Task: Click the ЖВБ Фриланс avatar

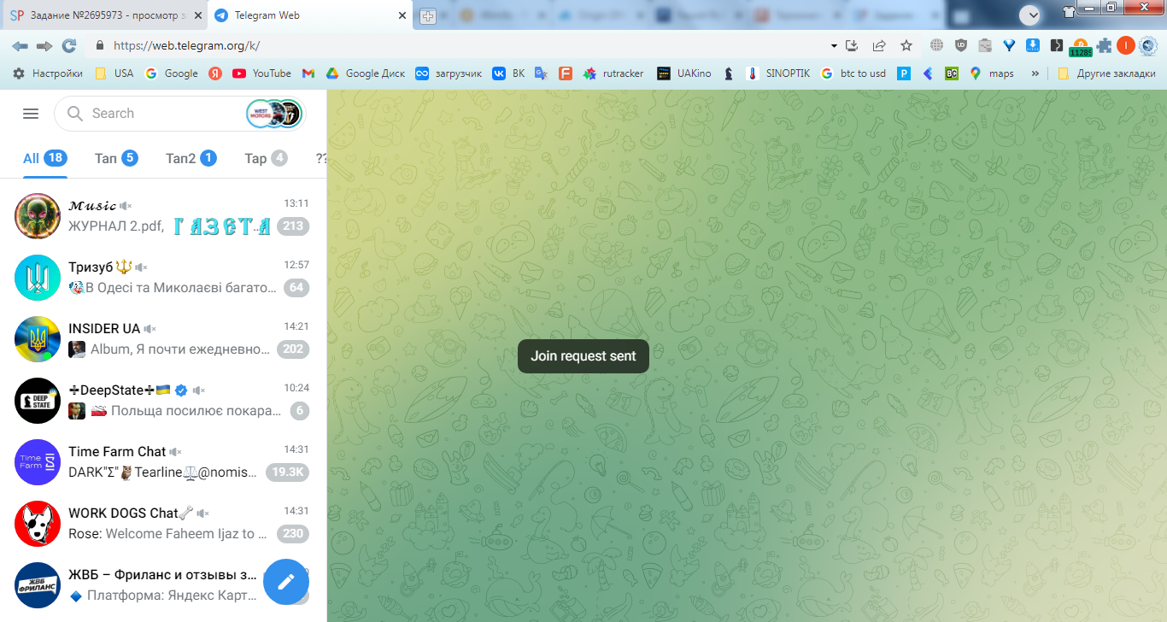Action: (38, 585)
